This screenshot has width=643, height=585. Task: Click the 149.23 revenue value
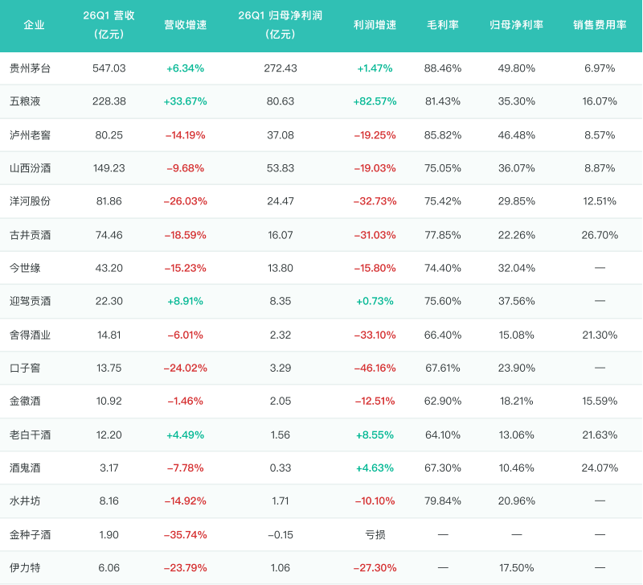(109, 168)
